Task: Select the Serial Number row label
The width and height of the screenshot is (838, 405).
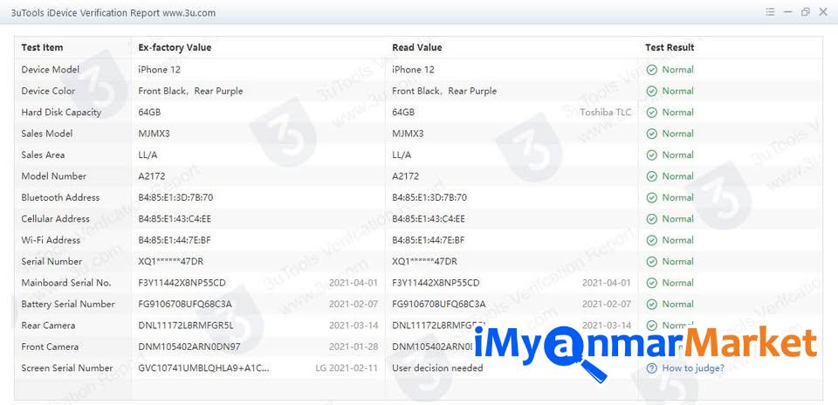Action: (52, 262)
